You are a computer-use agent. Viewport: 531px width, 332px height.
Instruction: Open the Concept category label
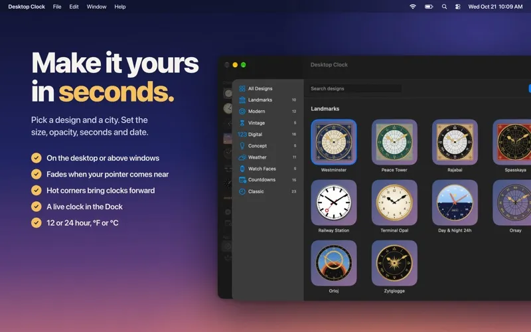tap(258, 146)
